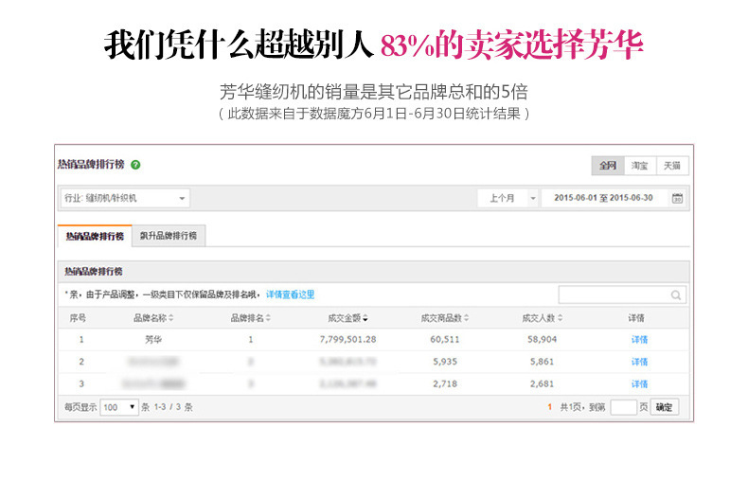The width and height of the screenshot is (748, 481).
Task: Open the 详情查看这里 link
Action: click(x=290, y=294)
